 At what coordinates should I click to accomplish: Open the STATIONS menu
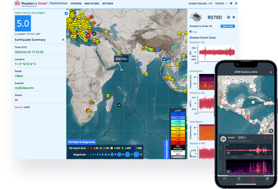[76, 3]
